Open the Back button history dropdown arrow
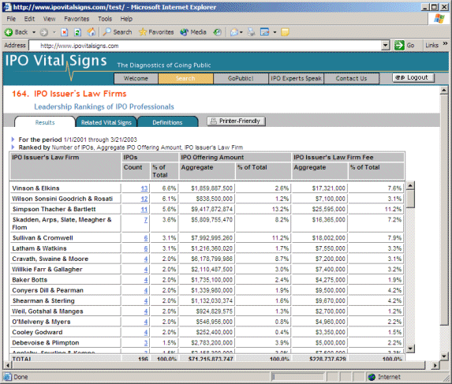This screenshot has height=384, width=452. [34, 32]
